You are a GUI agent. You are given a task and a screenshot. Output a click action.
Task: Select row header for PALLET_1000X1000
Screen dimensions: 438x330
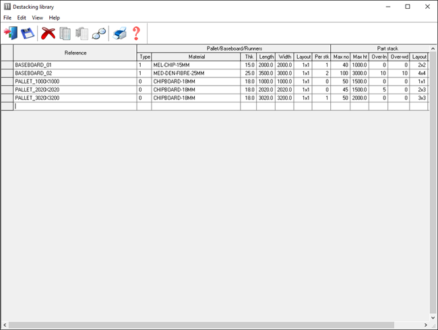pos(7,81)
